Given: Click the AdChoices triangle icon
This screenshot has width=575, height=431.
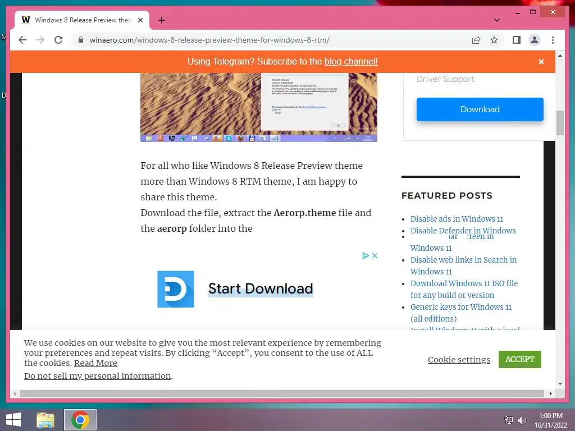Looking at the screenshot, I should 365,255.
